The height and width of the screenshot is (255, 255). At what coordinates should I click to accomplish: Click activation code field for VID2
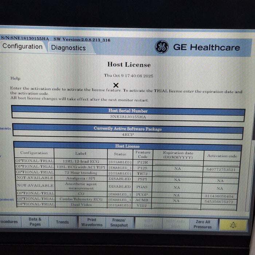pyautogui.click(x=219, y=207)
